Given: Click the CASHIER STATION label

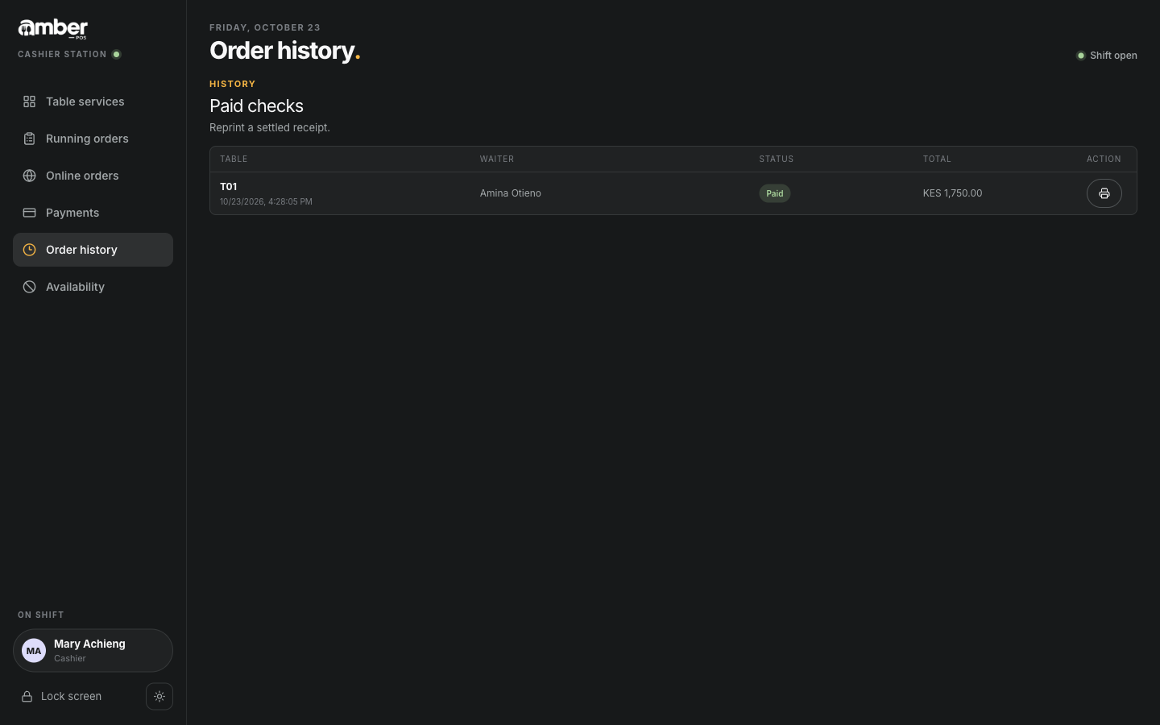Looking at the screenshot, I should coord(62,55).
